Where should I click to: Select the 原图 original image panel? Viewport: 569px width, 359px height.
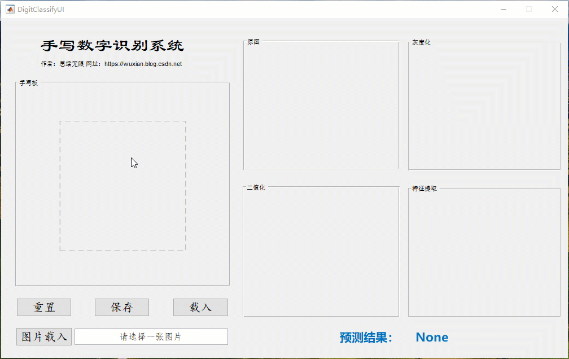(321, 104)
